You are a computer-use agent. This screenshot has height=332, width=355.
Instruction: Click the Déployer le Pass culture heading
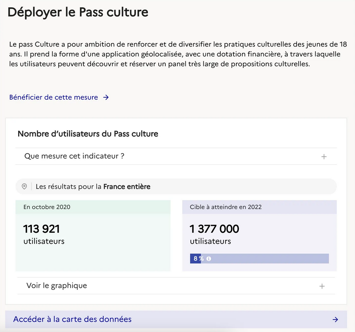point(78,12)
